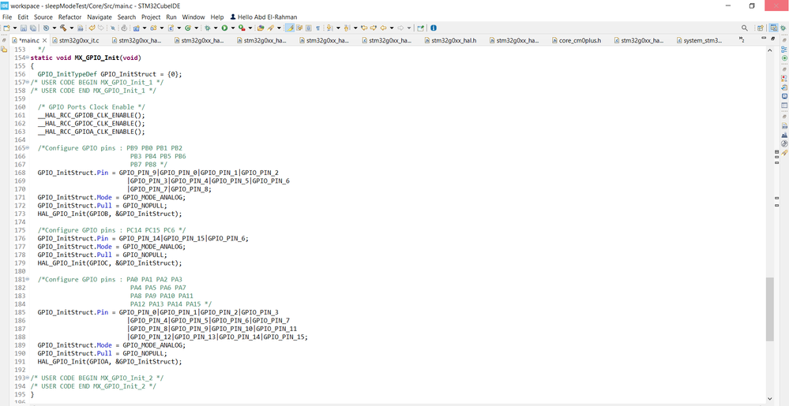Open the Build Targets green circle icon
This screenshot has width=789, height=406.
tap(784, 58)
